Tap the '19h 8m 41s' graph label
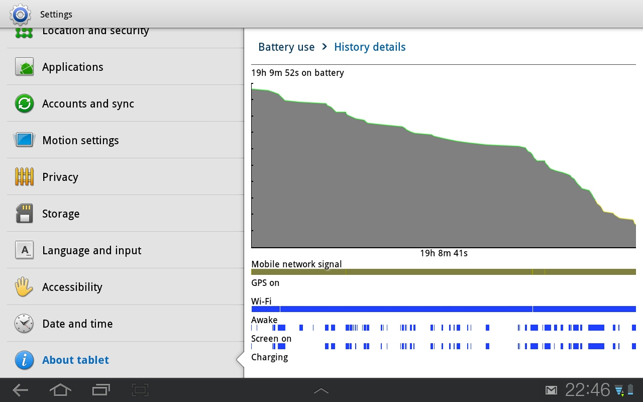643x402 pixels. tap(444, 253)
